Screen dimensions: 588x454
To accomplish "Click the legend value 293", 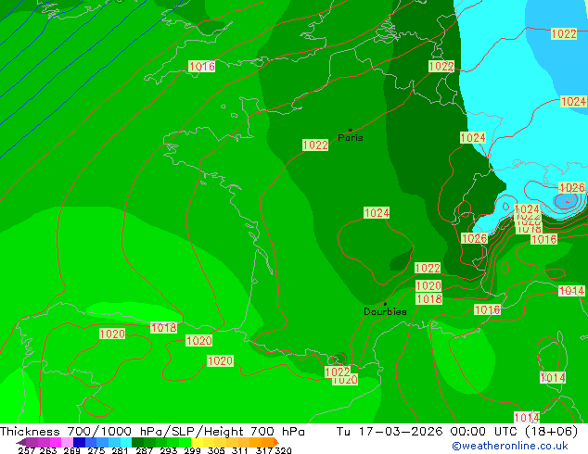I will point(169,450).
